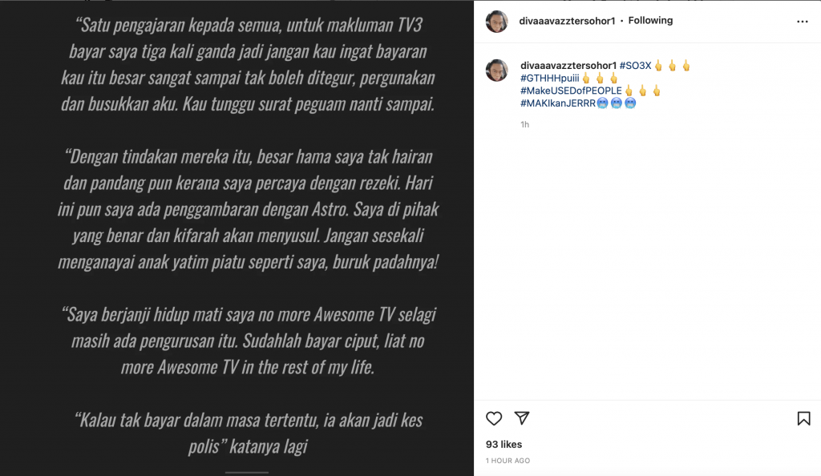Open the three-dot more options menu

coord(802,22)
